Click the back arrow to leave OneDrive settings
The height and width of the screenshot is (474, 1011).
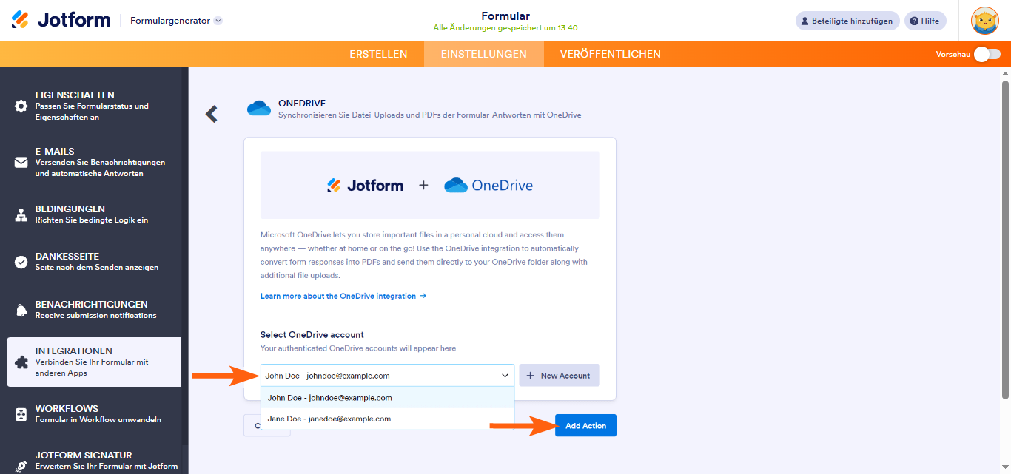[x=212, y=113]
